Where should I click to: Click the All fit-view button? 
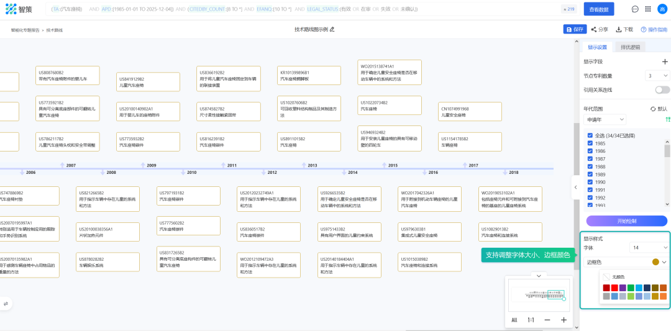click(x=514, y=320)
